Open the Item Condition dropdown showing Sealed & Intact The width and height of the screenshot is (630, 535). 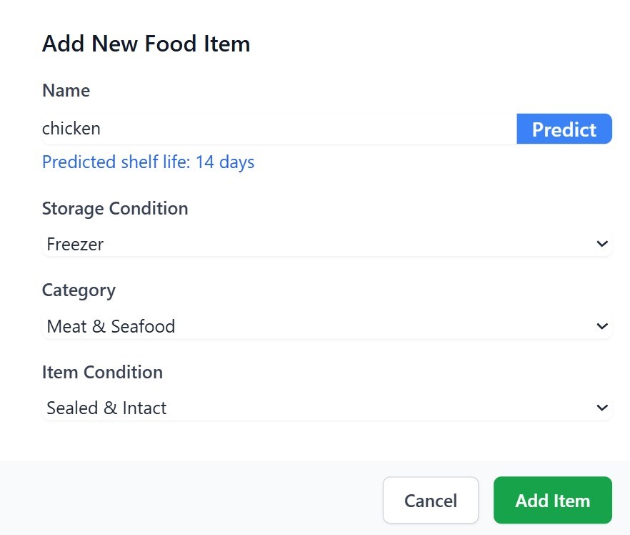click(326, 408)
